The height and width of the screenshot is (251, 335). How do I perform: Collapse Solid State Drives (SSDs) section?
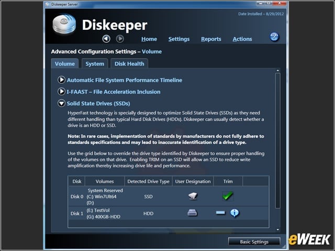pyautogui.click(x=61, y=104)
